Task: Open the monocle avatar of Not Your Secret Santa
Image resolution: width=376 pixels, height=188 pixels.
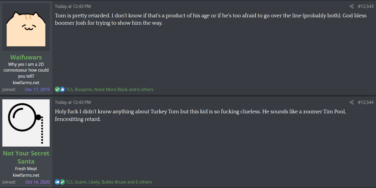Action: [x=26, y=123]
